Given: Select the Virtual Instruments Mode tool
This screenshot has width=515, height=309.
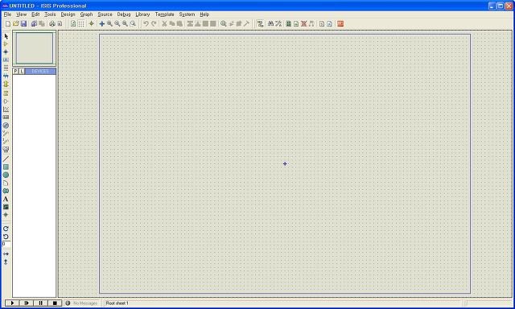Looking at the screenshot, I should pyautogui.click(x=6, y=150).
